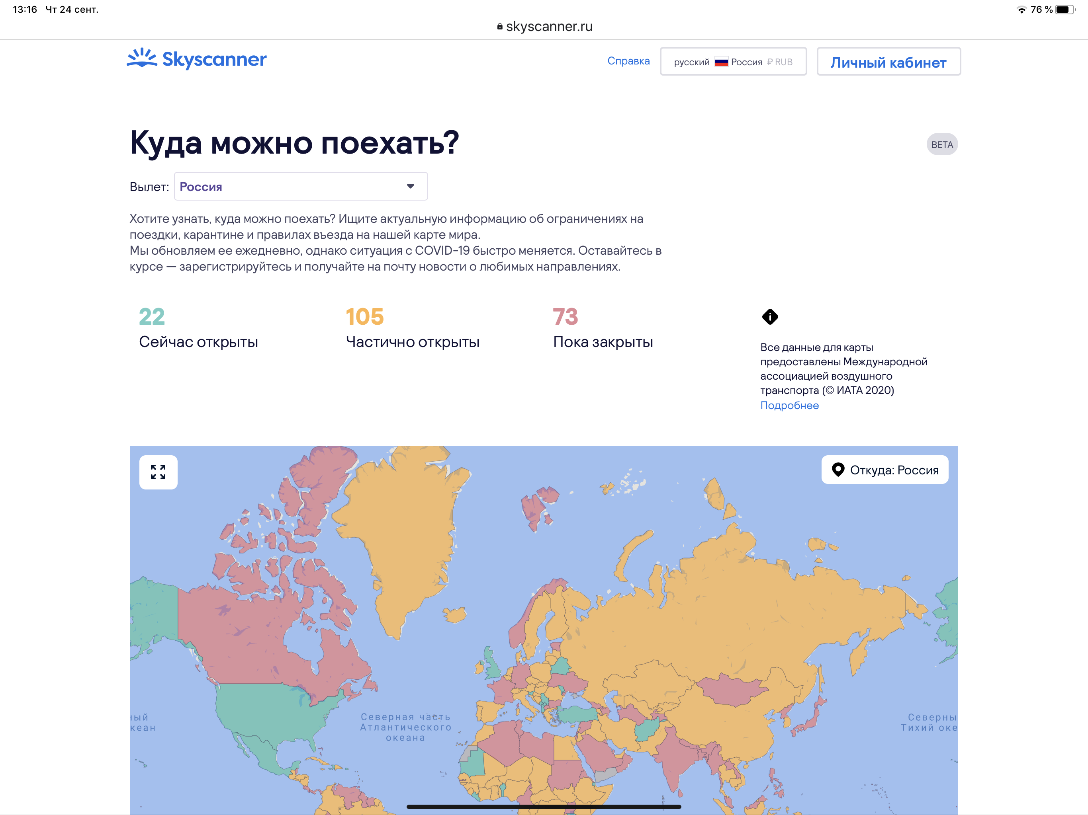Image resolution: width=1088 pixels, height=815 pixels.
Task: Open the 'Откуда: Россия' origin selector
Action: click(884, 470)
